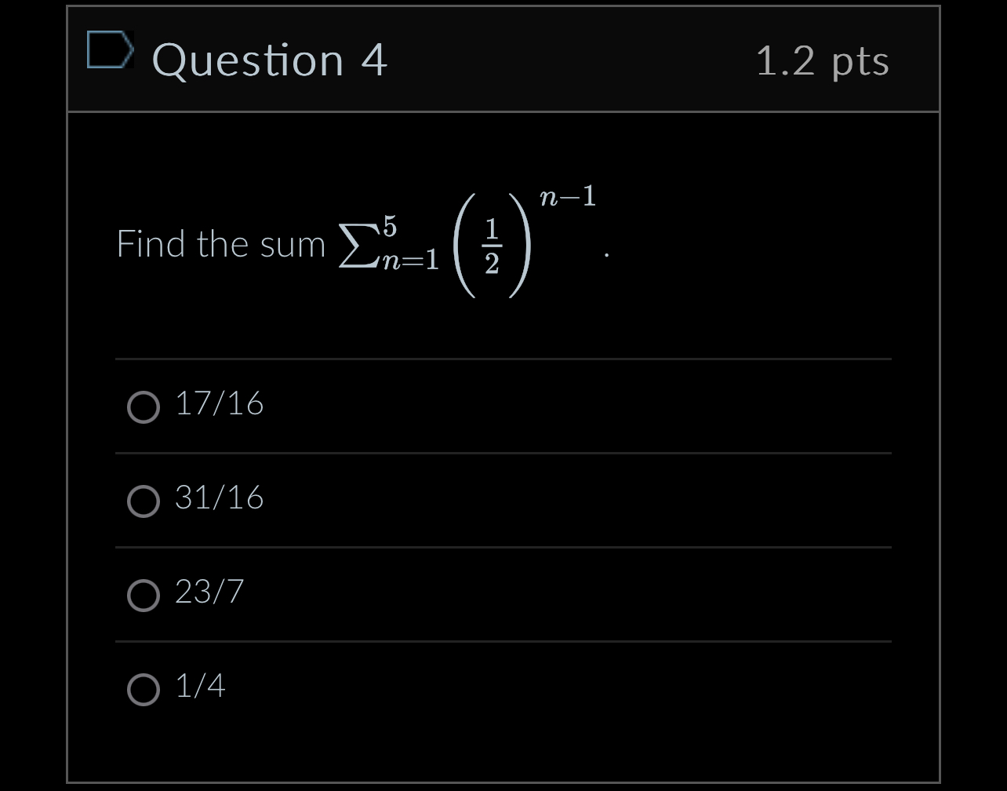Click the divider line above the answers
Image resolution: width=1007 pixels, height=791 pixels.
(x=503, y=359)
